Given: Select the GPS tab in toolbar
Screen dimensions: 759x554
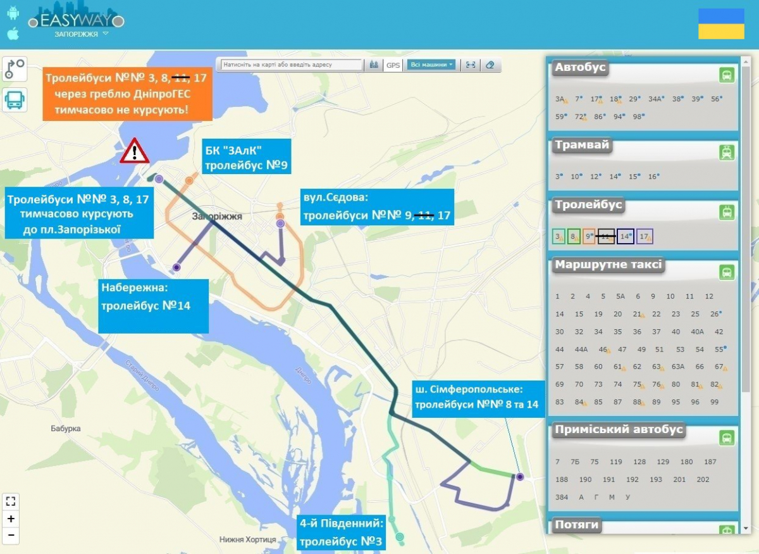Looking at the screenshot, I should pyautogui.click(x=393, y=65).
